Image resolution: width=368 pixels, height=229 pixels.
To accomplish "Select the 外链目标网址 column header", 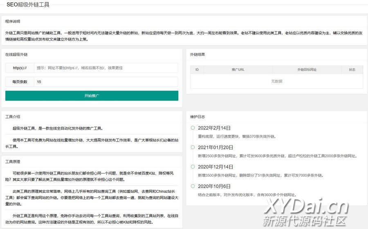I will [x=307, y=70].
